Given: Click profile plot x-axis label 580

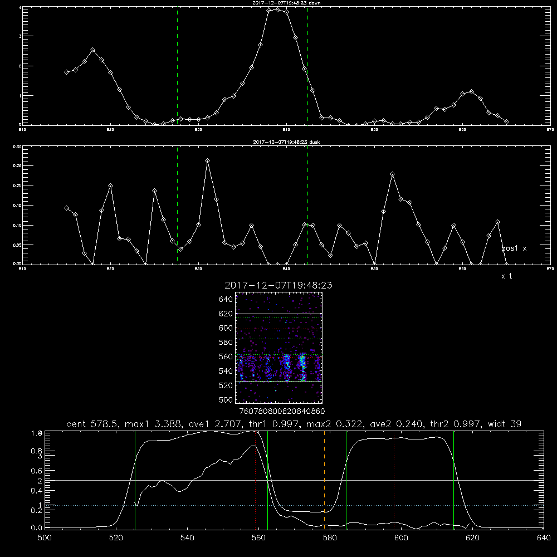Looking at the screenshot, I should click(x=330, y=538).
